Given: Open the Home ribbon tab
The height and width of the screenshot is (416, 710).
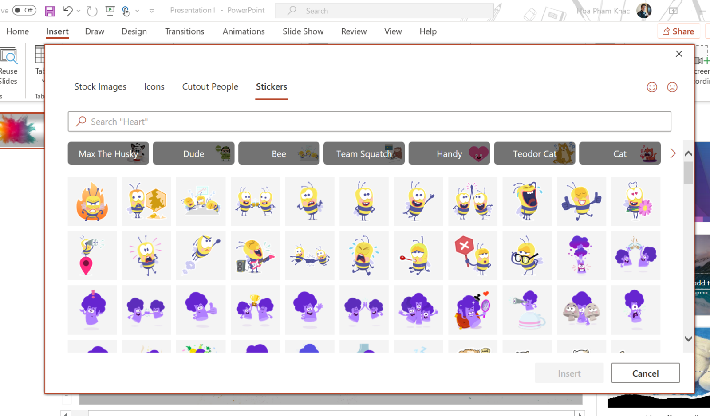Looking at the screenshot, I should [18, 31].
